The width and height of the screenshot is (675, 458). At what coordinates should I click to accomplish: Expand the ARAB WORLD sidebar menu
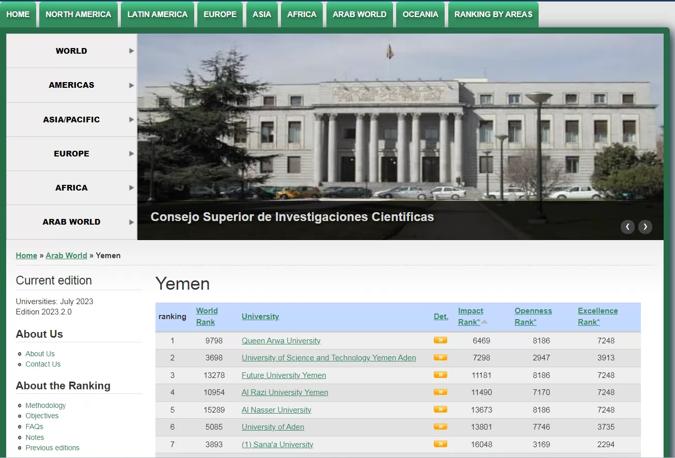pos(71,222)
